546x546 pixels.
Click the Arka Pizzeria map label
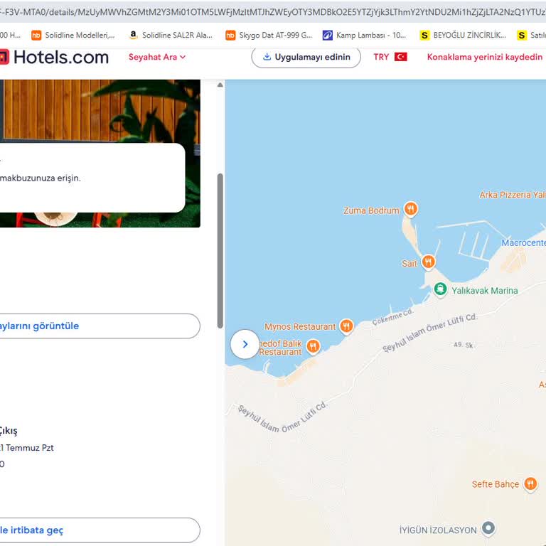(513, 195)
